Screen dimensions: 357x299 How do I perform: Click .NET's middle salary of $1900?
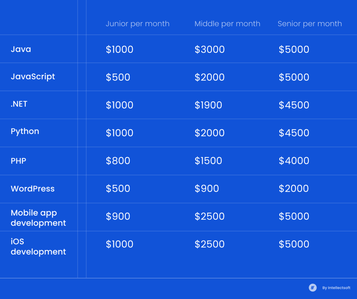coord(208,105)
